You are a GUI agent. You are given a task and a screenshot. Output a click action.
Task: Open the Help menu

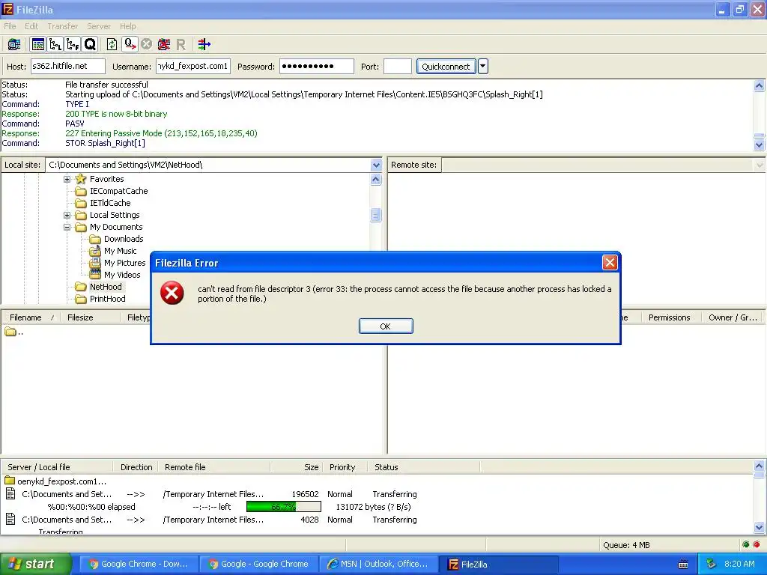pyautogui.click(x=127, y=26)
